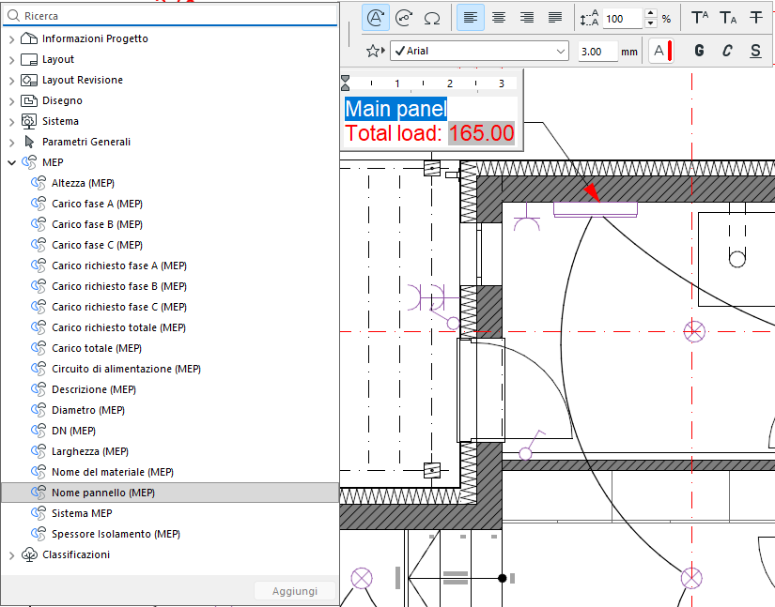Viewport: 775px width, 607px height.
Task: Expand the Sistema group
Action: tap(12, 122)
